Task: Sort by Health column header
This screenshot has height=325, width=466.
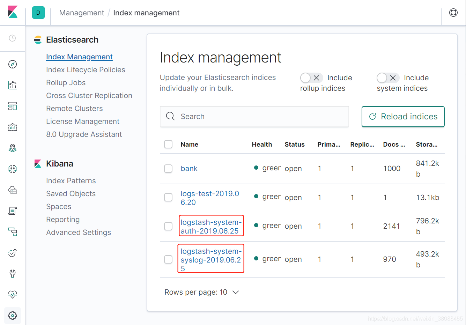Action: pyautogui.click(x=262, y=145)
